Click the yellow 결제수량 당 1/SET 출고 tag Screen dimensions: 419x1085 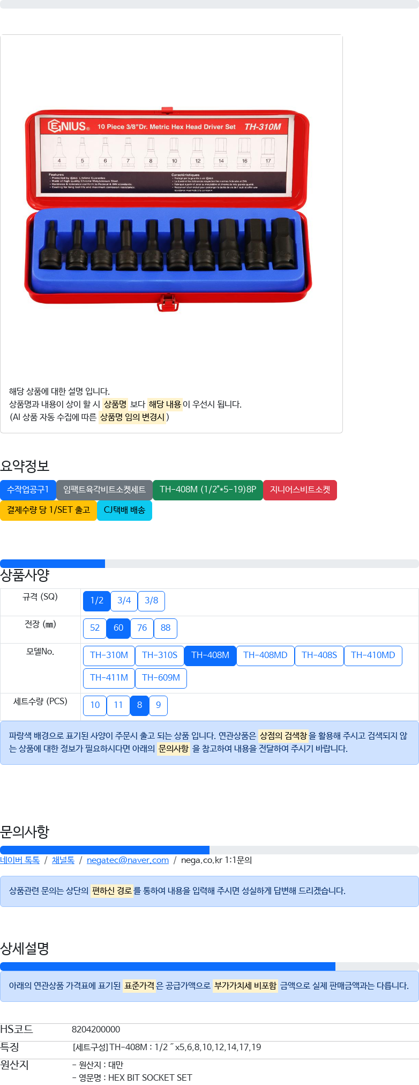(48, 510)
